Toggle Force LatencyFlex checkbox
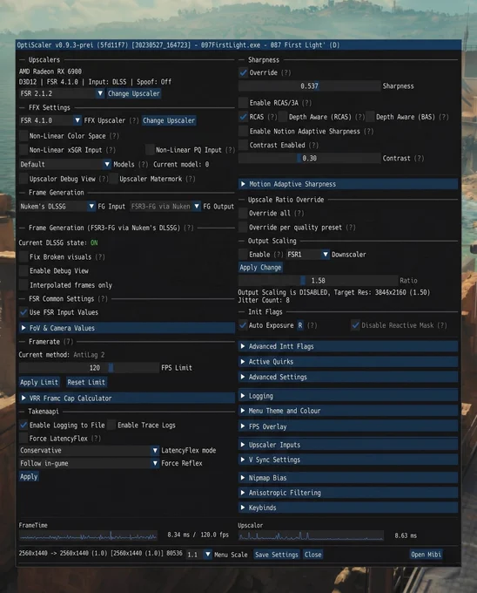The height and width of the screenshot is (593, 477). click(24, 439)
